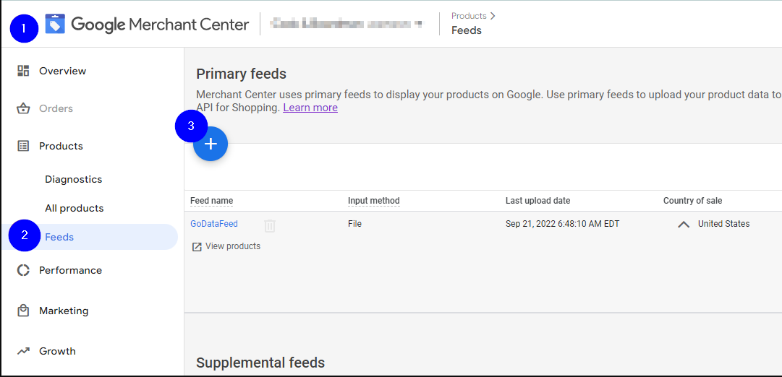Click the Growth trend arrow icon
782x377 pixels.
pyautogui.click(x=23, y=351)
